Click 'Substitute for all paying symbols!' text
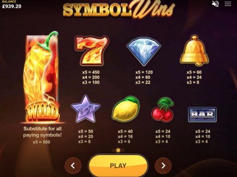 click(43, 132)
